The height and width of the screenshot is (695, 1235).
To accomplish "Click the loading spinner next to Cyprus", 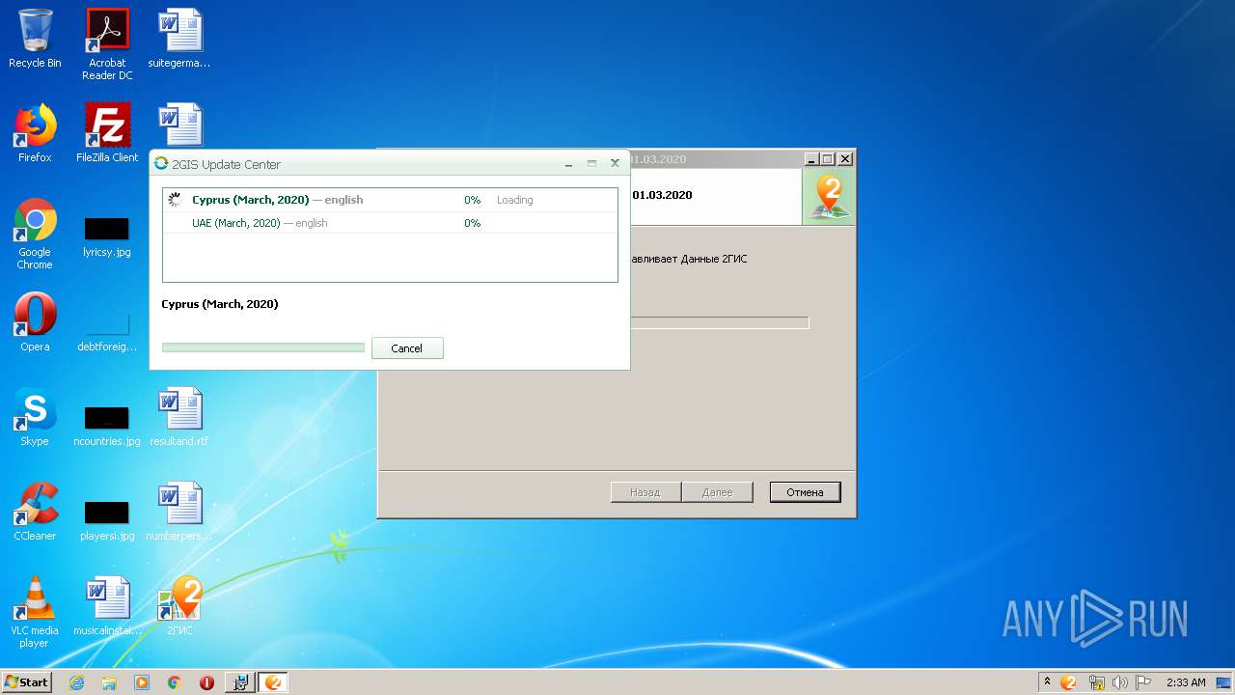I will pos(175,200).
